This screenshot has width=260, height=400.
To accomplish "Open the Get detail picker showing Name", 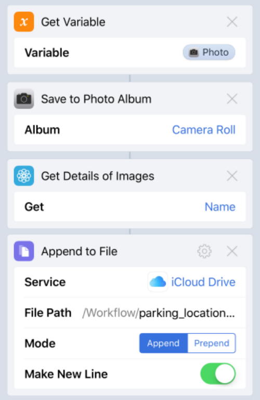I will pos(220,207).
